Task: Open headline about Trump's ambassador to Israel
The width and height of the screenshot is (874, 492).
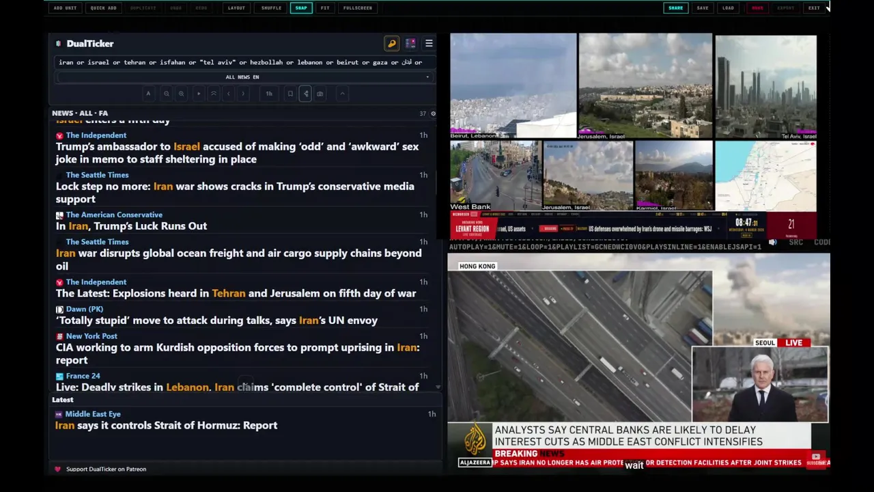Action: coord(237,152)
